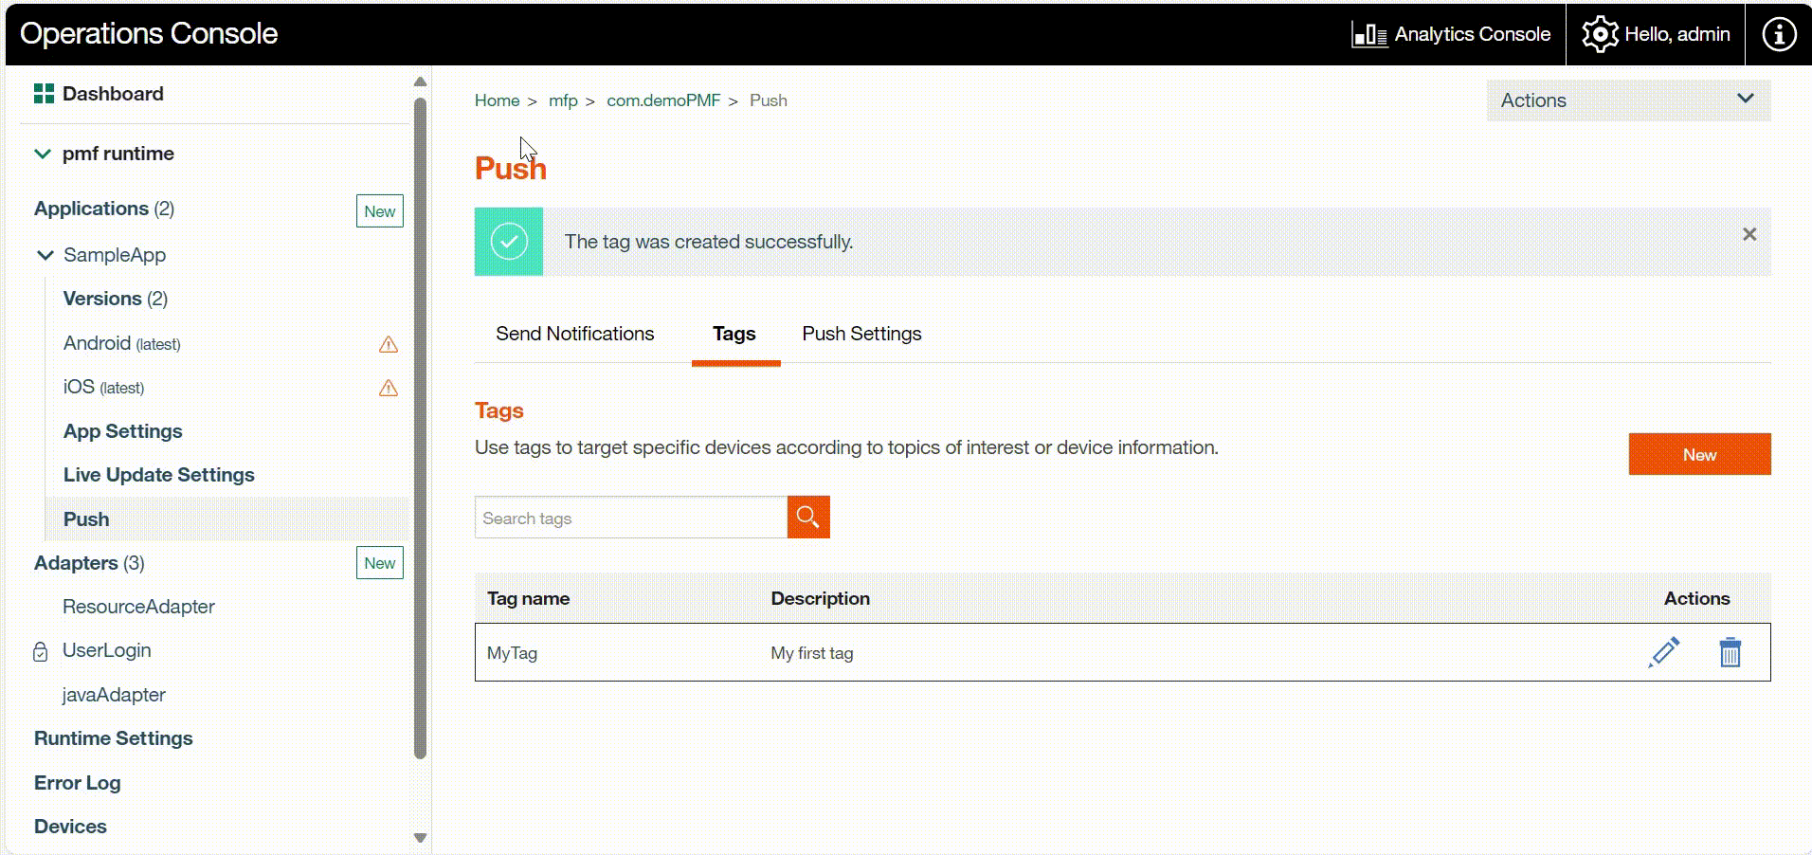1812x855 pixels.
Task: Open the Actions dropdown menu
Action: (1627, 100)
